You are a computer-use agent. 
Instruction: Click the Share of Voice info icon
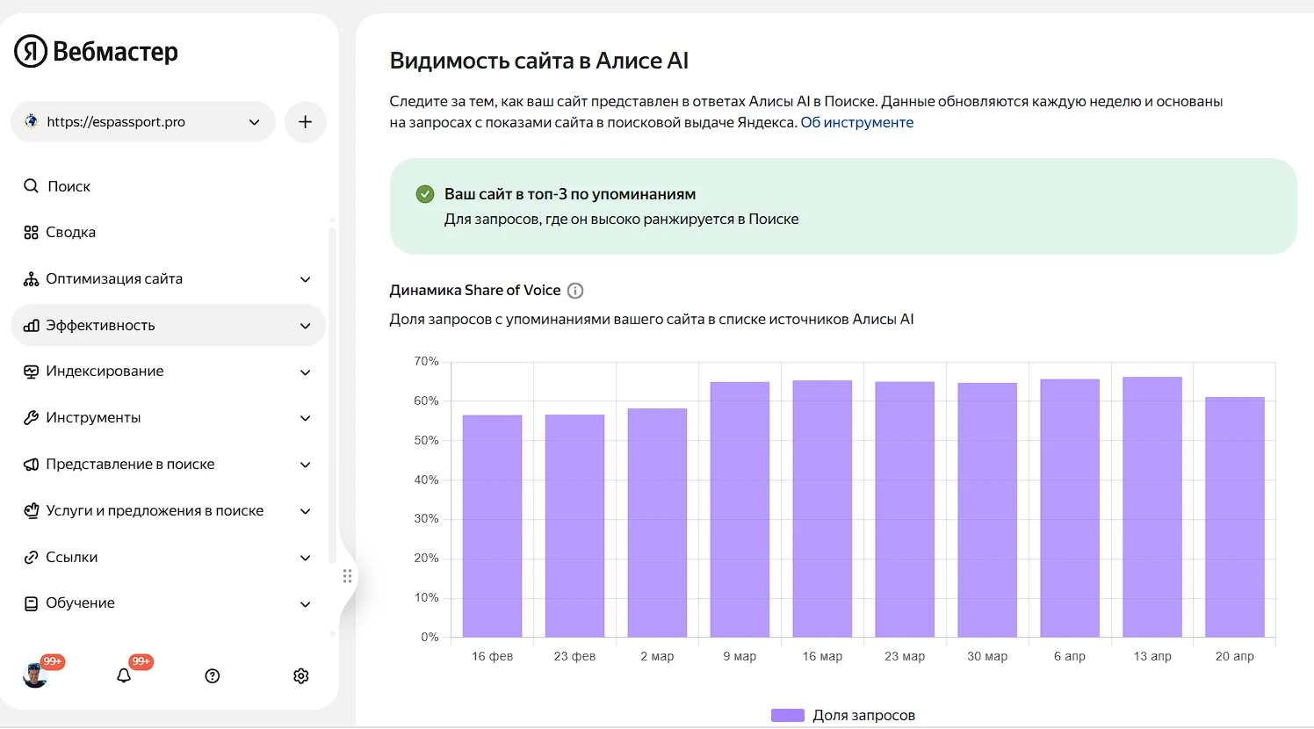575,291
